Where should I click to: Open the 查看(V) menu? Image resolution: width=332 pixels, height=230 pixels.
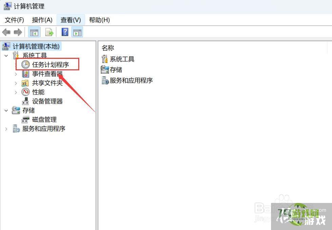[71, 20]
